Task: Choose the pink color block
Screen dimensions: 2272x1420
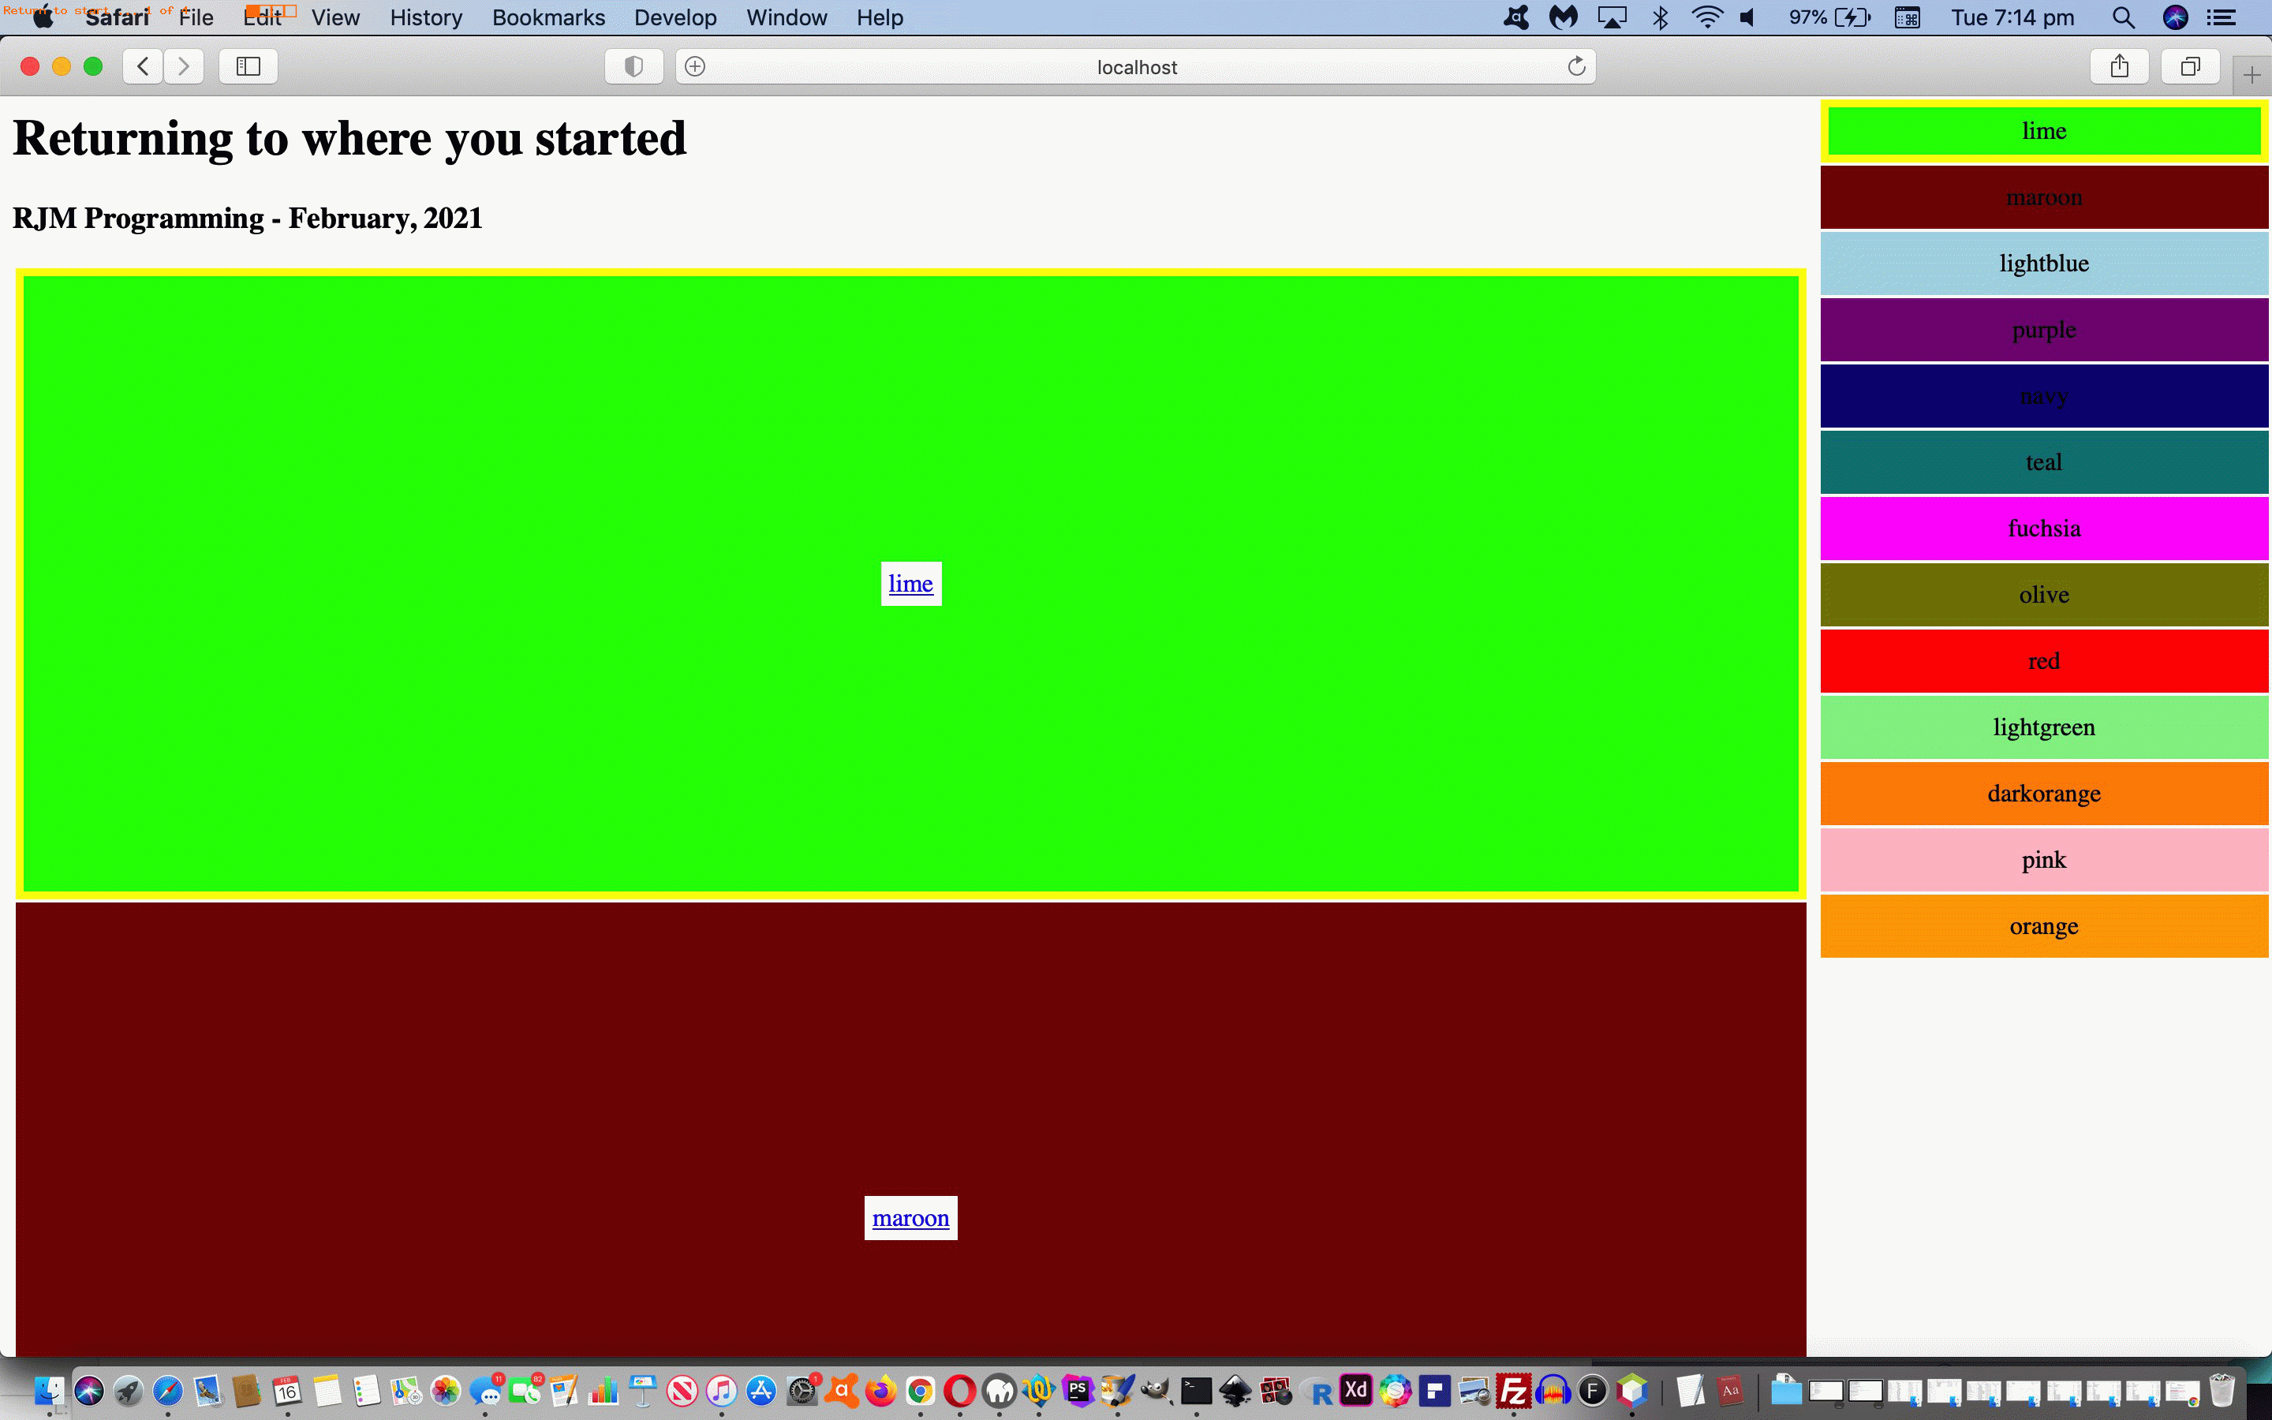Action: tap(2044, 859)
